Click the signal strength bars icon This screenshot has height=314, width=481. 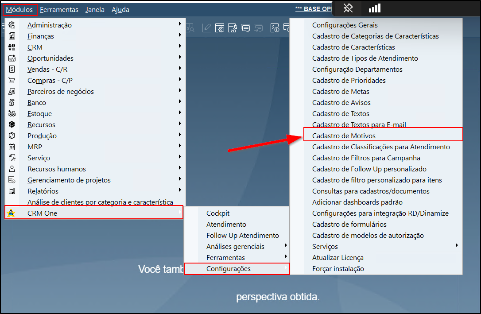pyautogui.click(x=374, y=8)
